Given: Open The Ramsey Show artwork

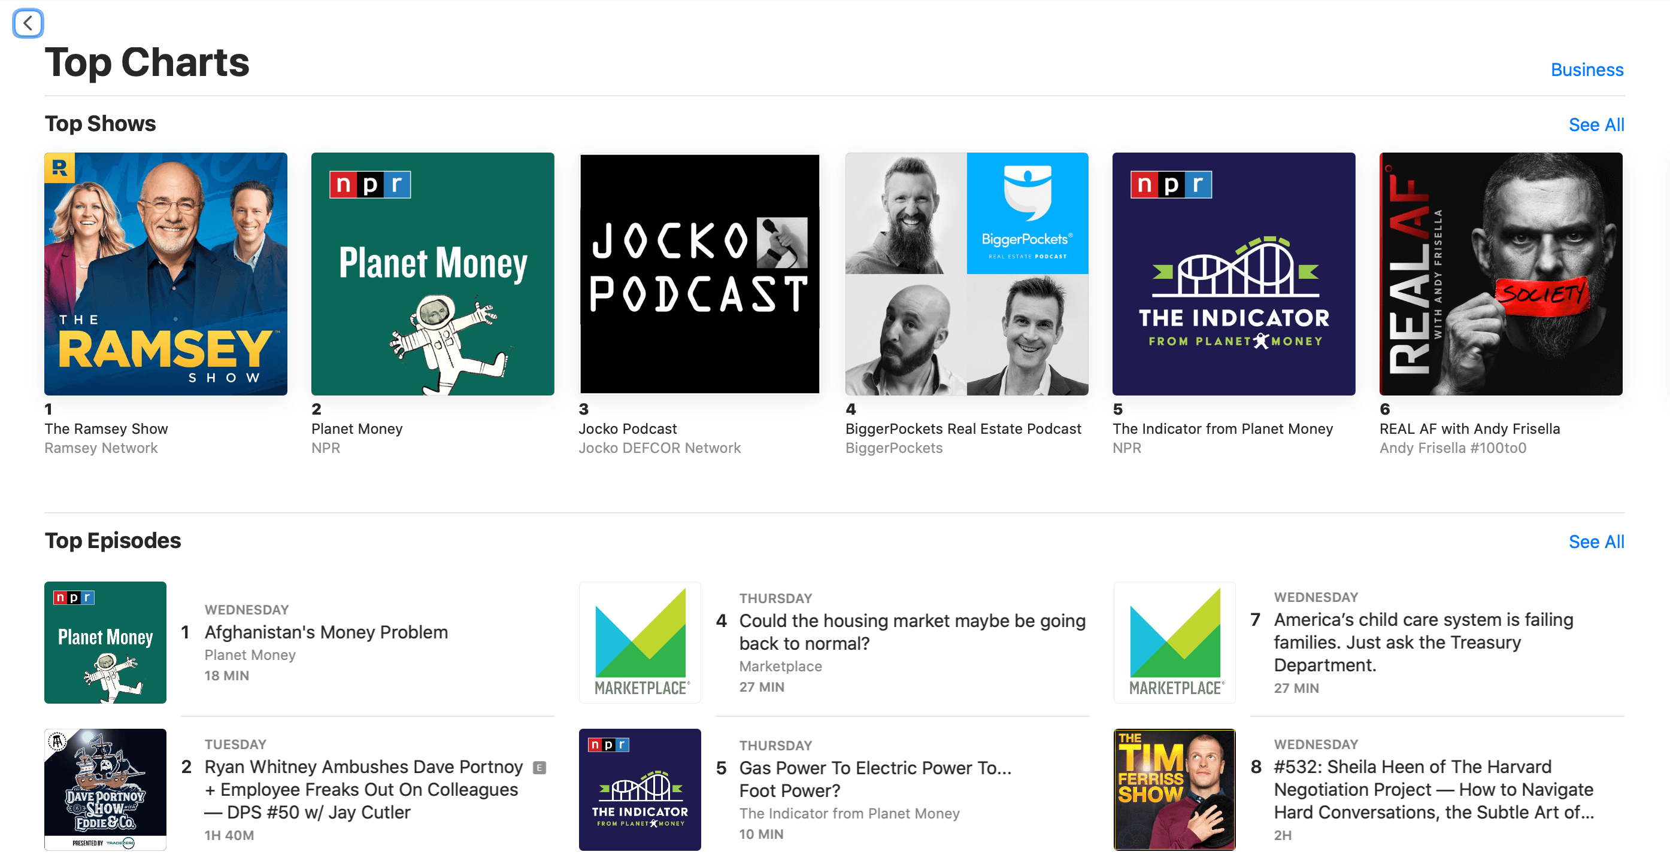Looking at the screenshot, I should pyautogui.click(x=165, y=273).
